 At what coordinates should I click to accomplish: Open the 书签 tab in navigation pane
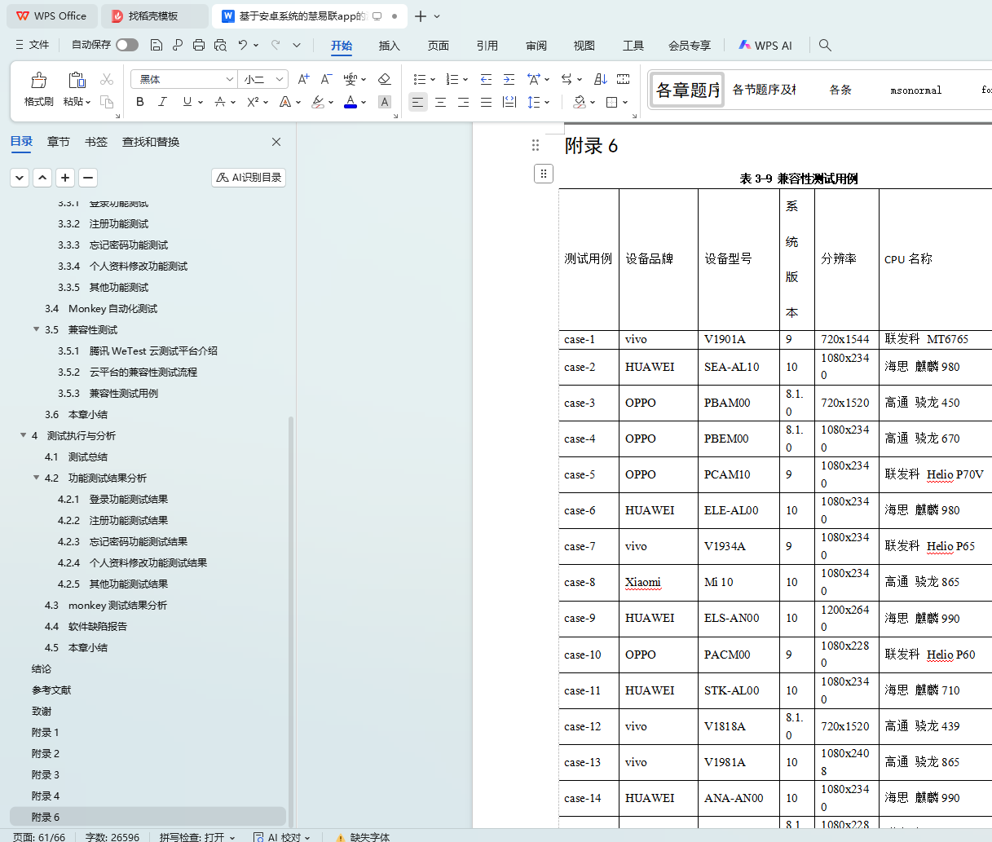click(96, 142)
